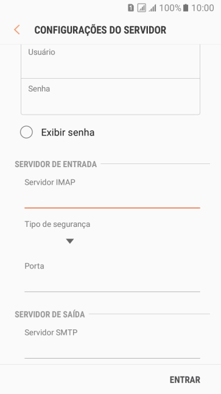The image size is (221, 394).
Task: Tap the 100% battery percentage
Action: (x=170, y=8)
